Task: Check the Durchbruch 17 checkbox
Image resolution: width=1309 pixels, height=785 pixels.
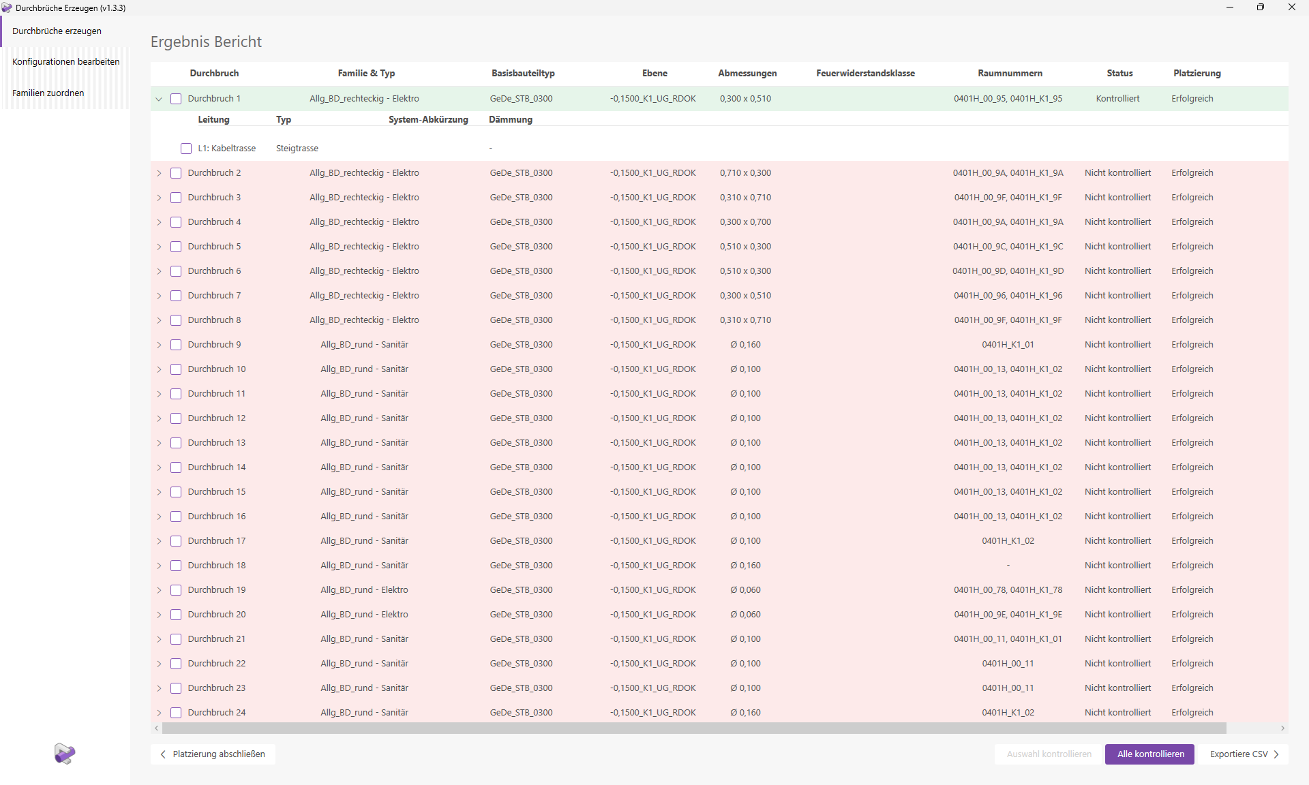Action: click(177, 541)
